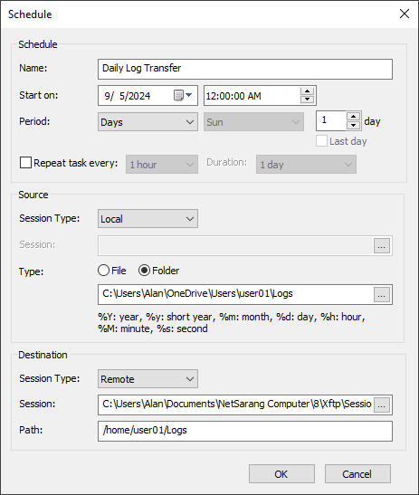Select the File type radio button
The height and width of the screenshot is (495, 419).
[x=103, y=271]
